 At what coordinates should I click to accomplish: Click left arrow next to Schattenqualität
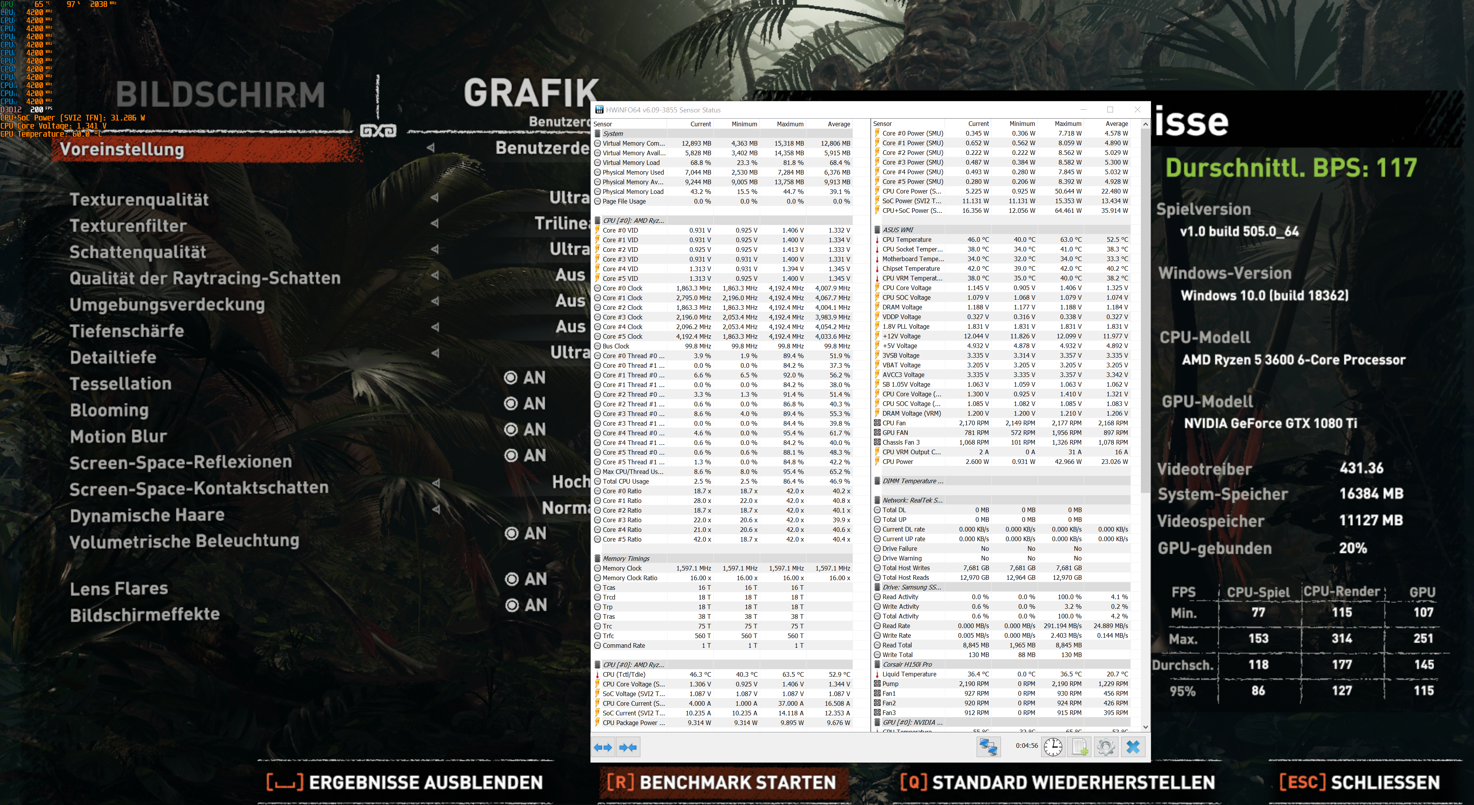point(435,249)
